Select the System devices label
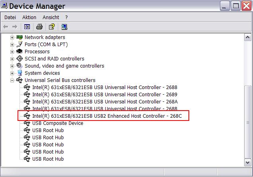This screenshot has height=177, width=253. (x=42, y=73)
